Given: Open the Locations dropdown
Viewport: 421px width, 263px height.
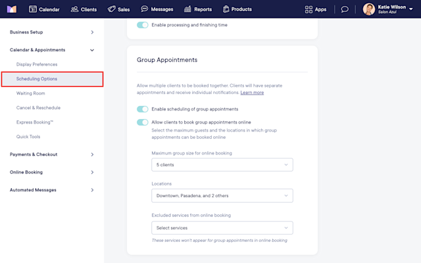Looking at the screenshot, I should point(222,196).
